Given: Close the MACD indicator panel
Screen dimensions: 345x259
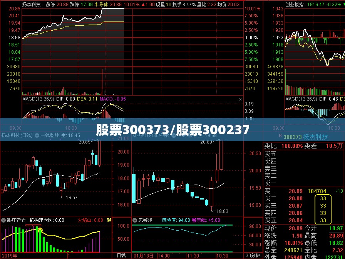Looking at the screenshot, I should 240,99.
